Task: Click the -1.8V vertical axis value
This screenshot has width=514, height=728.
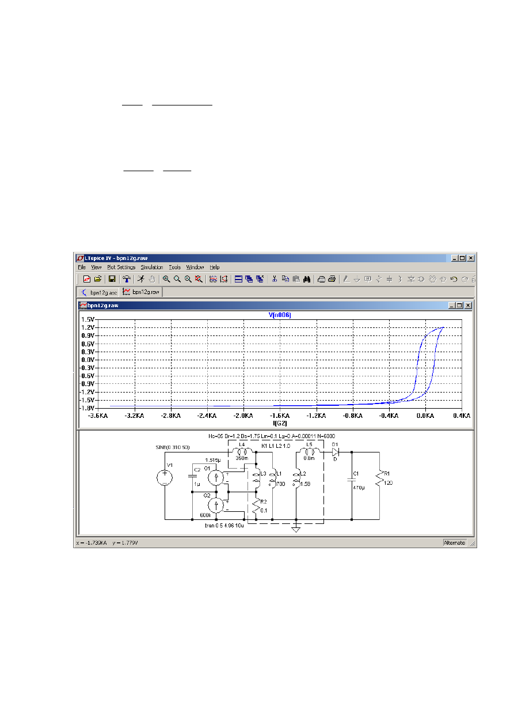Action: pos(88,408)
